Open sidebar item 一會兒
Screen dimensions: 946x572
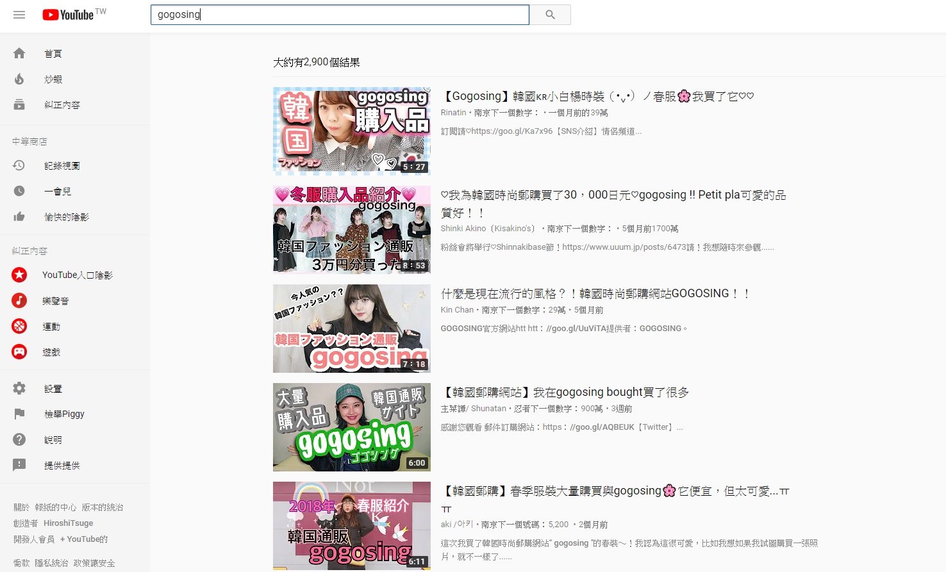74,191
